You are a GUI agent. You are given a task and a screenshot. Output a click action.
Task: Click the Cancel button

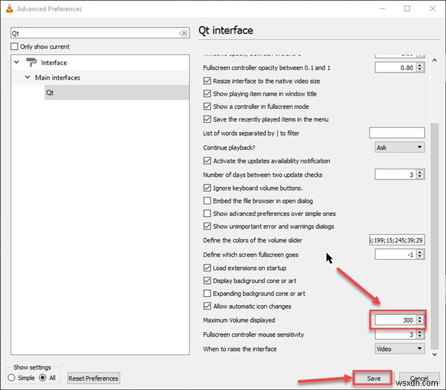[419, 378]
